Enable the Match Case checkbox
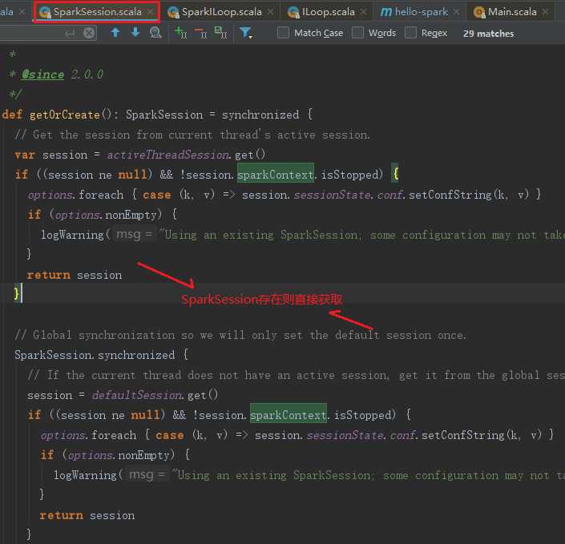The width and height of the screenshot is (565, 544). [x=283, y=33]
